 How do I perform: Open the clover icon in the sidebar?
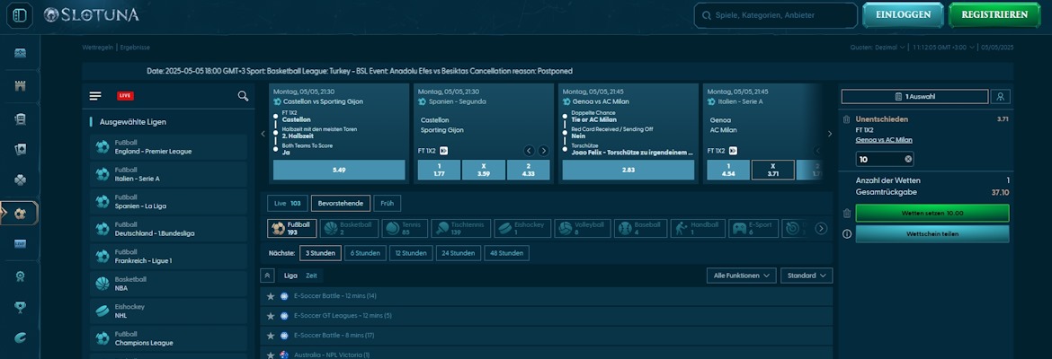(20, 180)
